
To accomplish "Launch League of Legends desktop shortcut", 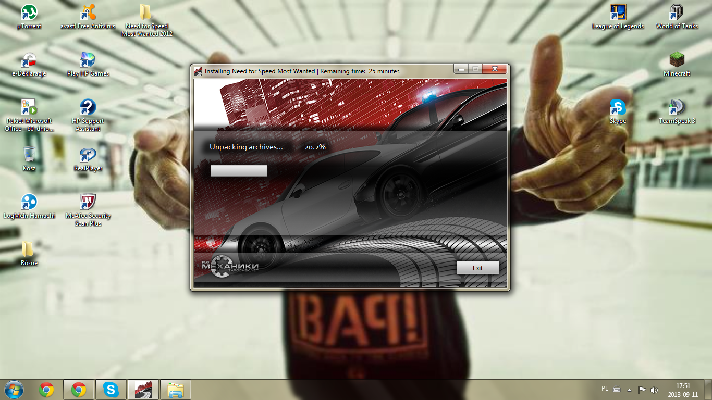I will point(618,17).
